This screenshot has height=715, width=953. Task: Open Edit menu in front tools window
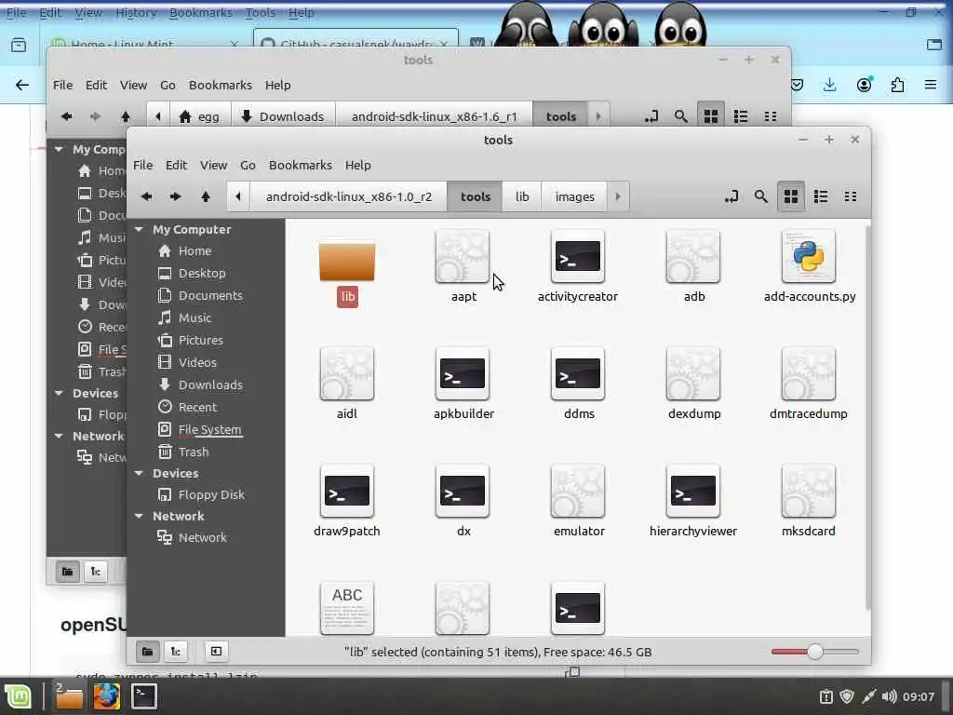pyautogui.click(x=176, y=165)
